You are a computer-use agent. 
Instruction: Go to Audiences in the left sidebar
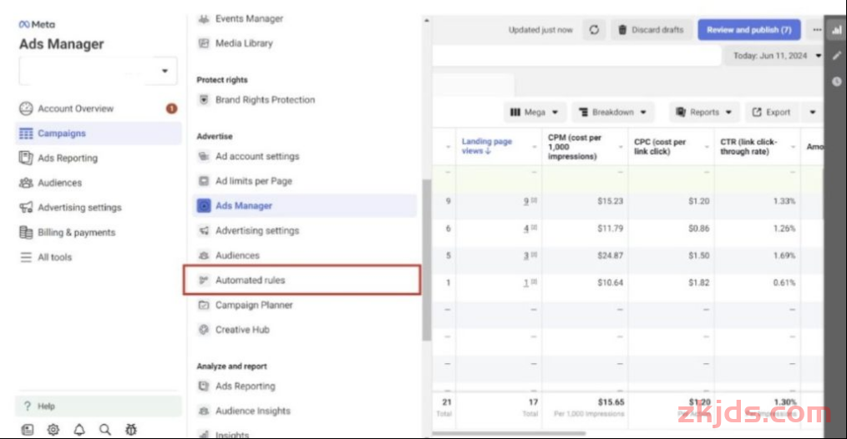(x=59, y=183)
